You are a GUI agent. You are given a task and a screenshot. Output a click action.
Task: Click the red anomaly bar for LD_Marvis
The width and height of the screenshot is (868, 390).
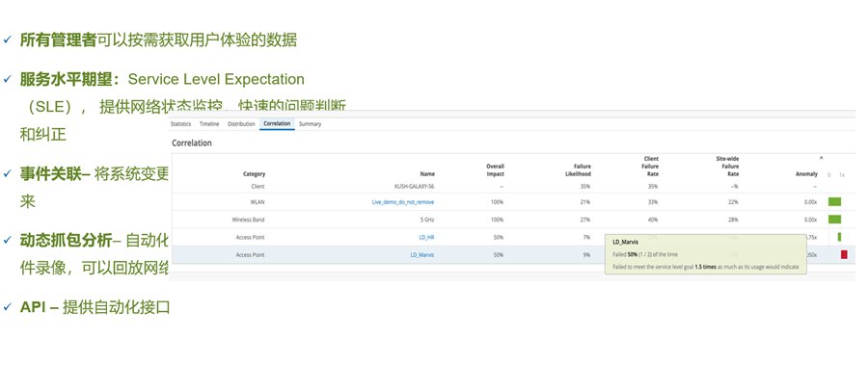click(x=844, y=254)
